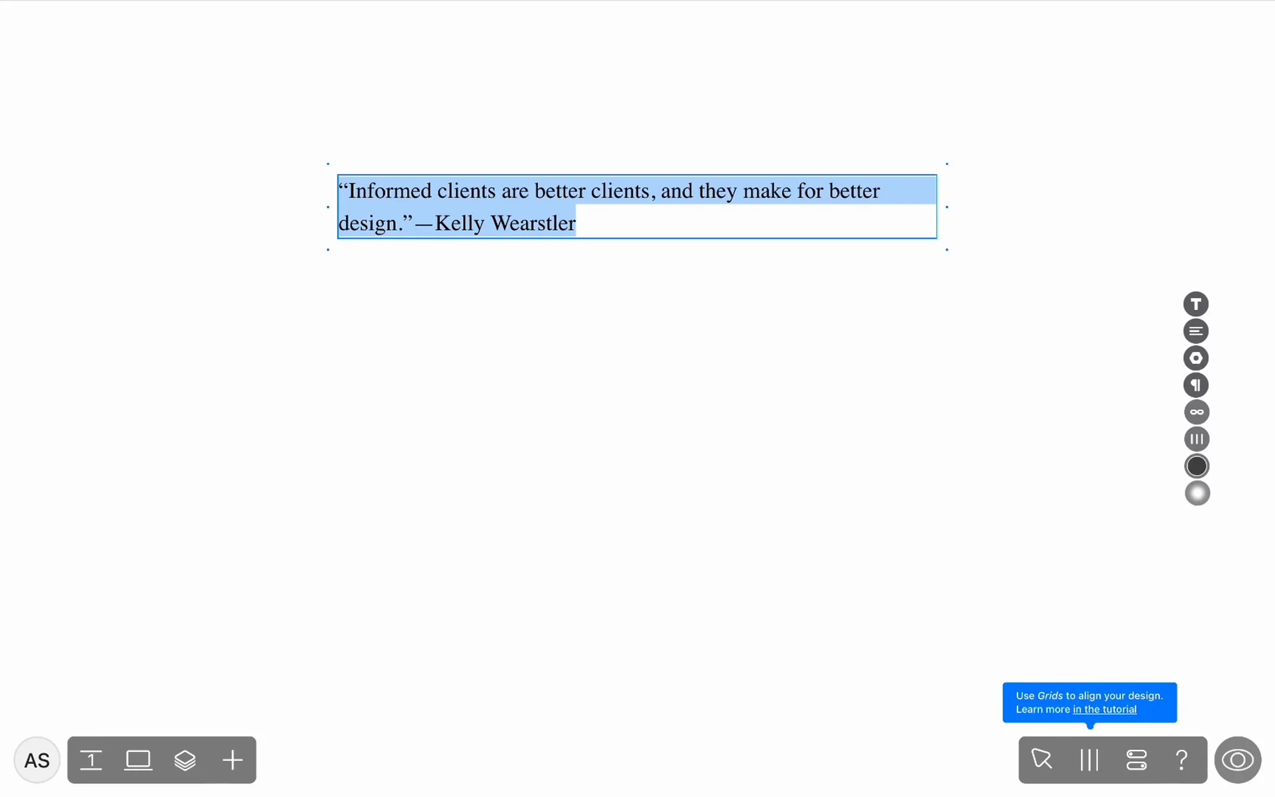Open the question mark help
Image resolution: width=1275 pixels, height=797 pixels.
pos(1181,759)
